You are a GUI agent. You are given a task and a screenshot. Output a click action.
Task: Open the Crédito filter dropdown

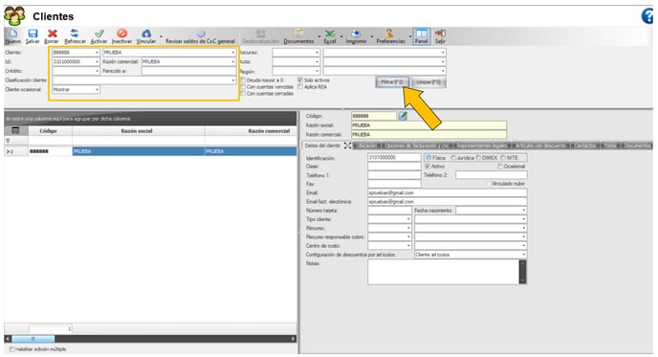point(97,71)
